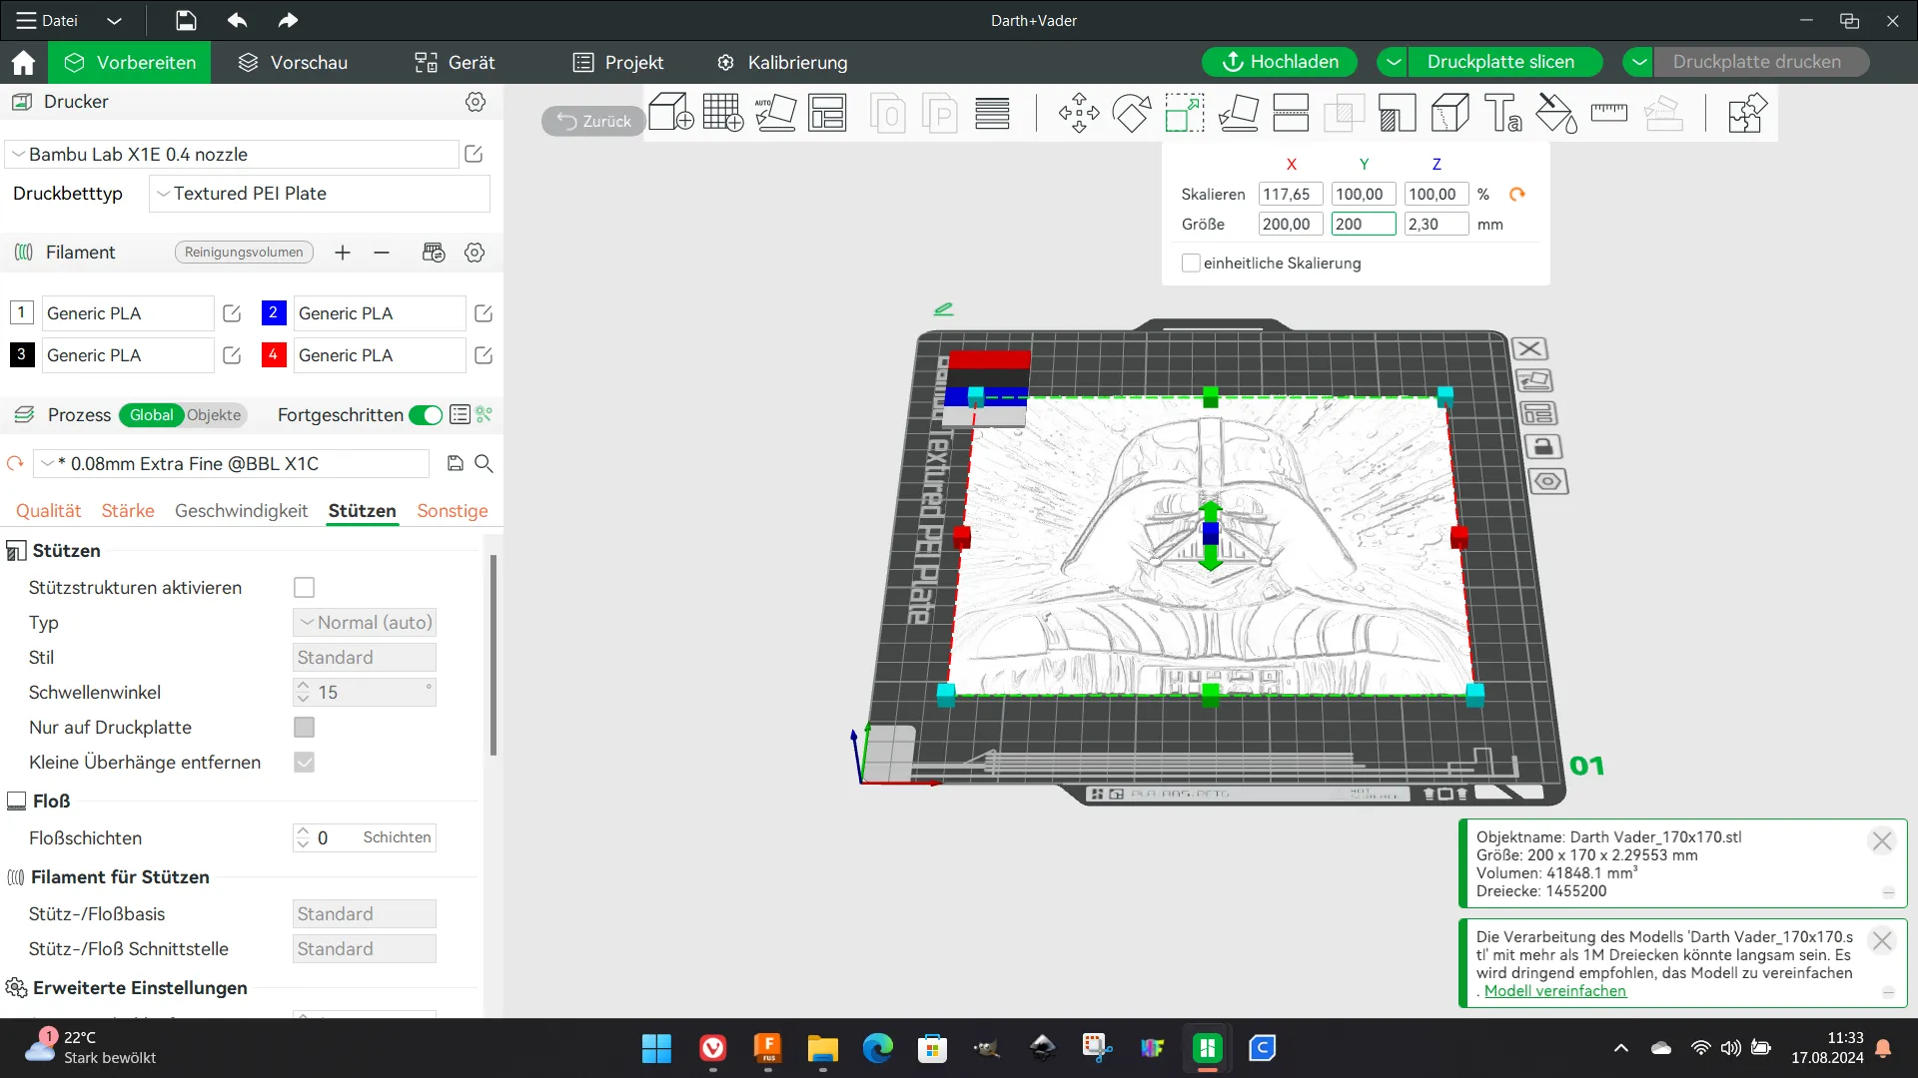The width and height of the screenshot is (1918, 1078).
Task: Toggle the Nur auf Druckplatte checkbox
Action: [x=305, y=728]
